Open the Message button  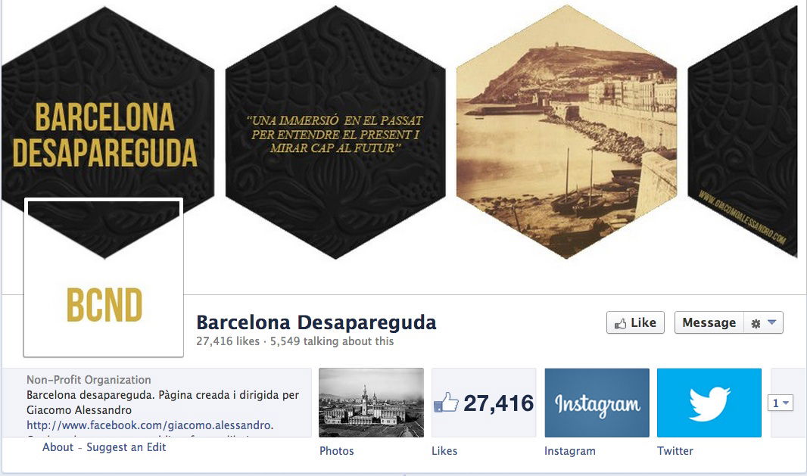tap(709, 322)
